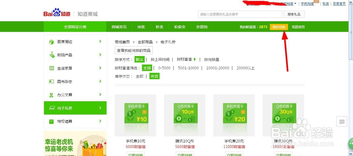Click 商城首页 in the breadcrumb

click(x=122, y=42)
